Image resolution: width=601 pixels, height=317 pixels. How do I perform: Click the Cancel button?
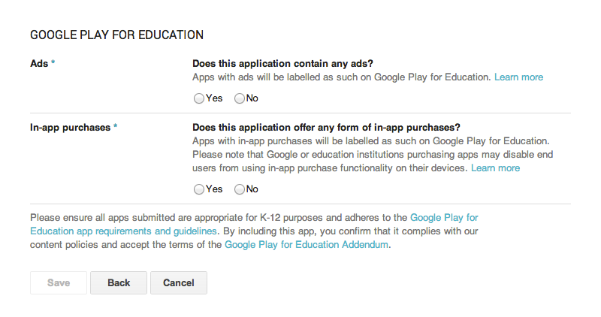[x=179, y=283]
